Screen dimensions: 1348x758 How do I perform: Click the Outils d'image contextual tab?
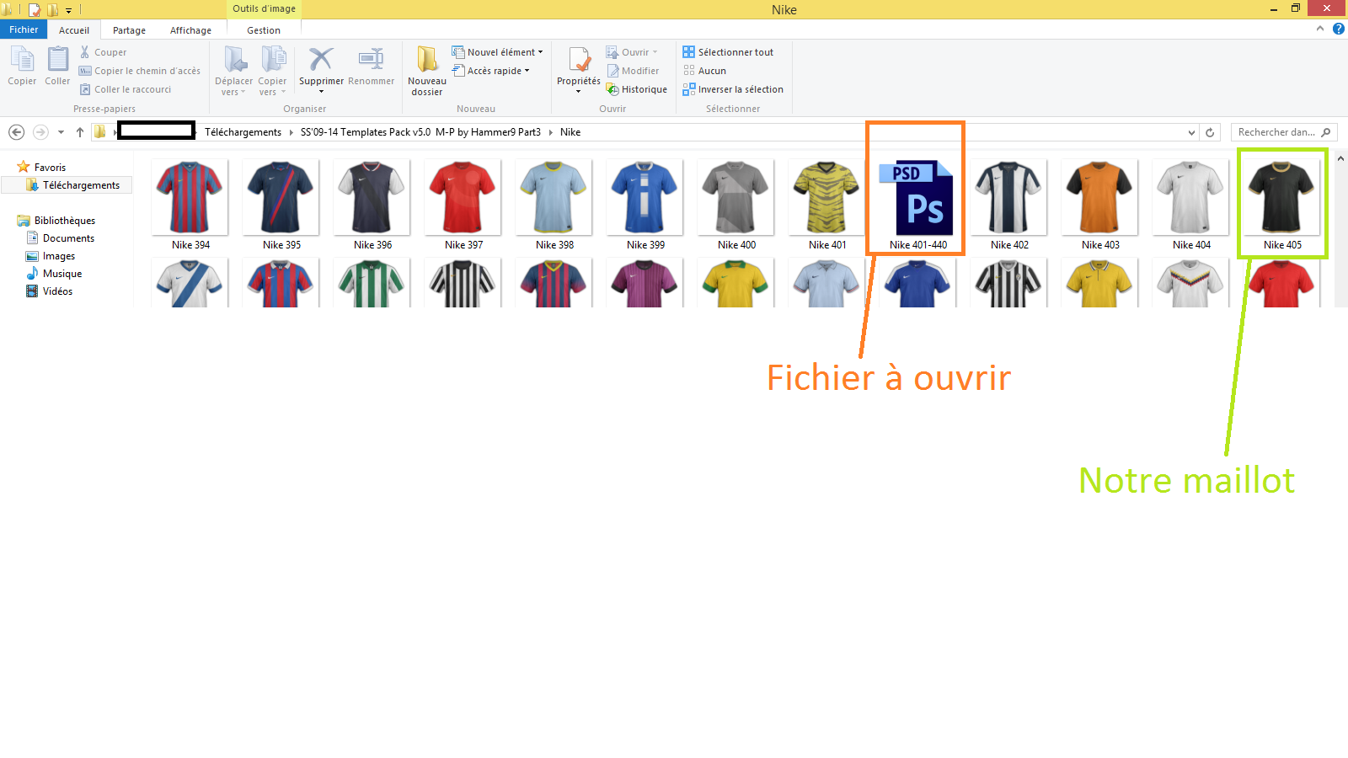[x=264, y=9]
